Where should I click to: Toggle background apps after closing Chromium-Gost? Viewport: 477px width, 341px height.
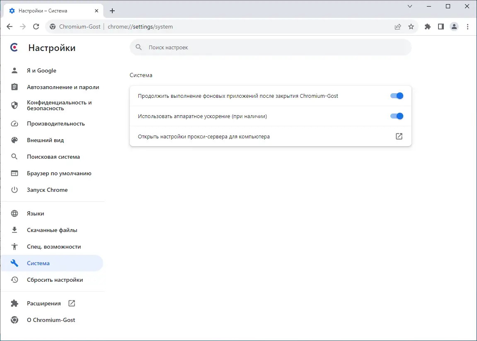click(x=397, y=96)
